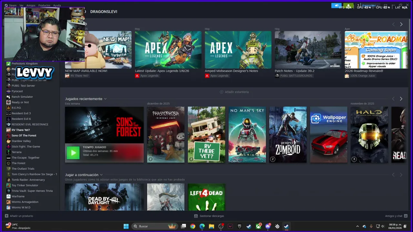Click the taskbar Buscar search box

(154, 226)
